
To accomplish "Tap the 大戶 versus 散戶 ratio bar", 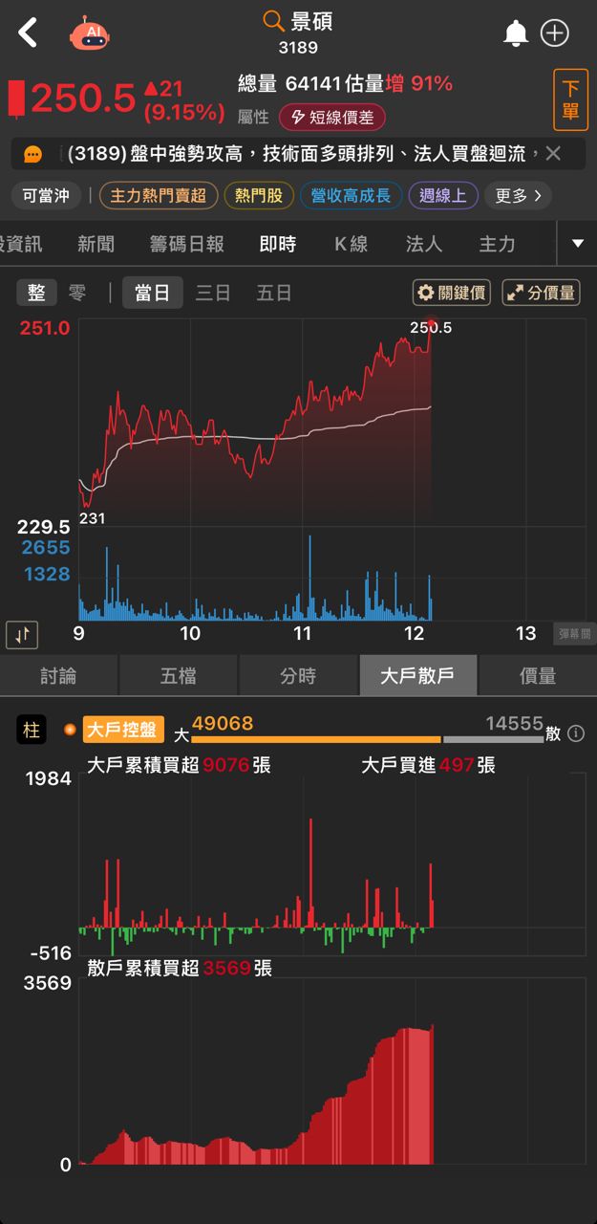I will point(367,739).
